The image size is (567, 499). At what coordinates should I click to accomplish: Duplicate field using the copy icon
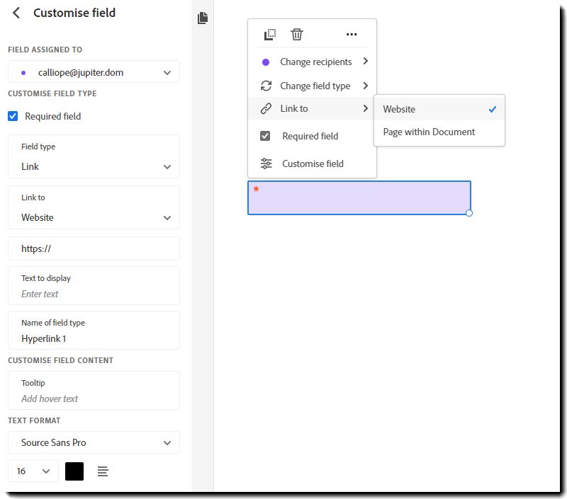(x=270, y=34)
